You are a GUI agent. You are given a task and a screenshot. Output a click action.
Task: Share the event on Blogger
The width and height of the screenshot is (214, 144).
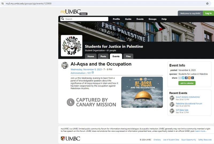(189, 78)
